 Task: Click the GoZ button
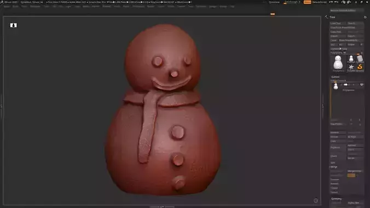point(333,44)
